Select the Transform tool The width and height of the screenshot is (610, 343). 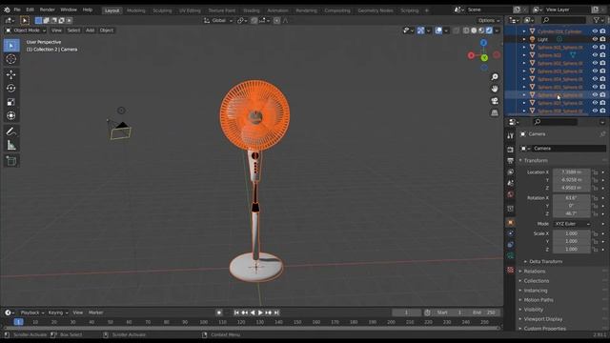11,115
